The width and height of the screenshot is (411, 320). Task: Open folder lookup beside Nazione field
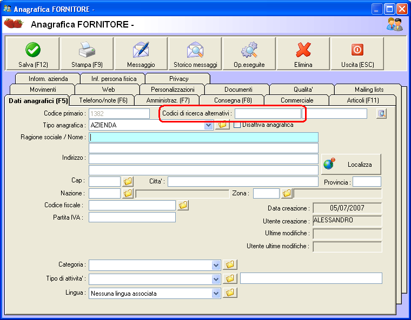tap(128, 193)
